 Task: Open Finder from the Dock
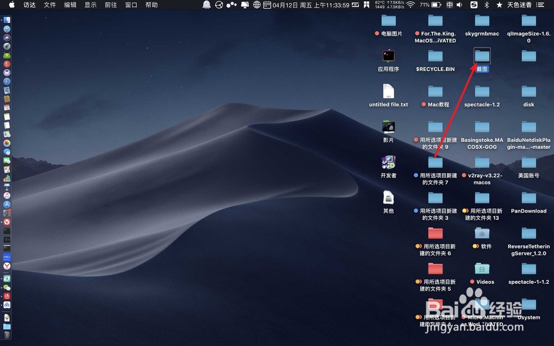click(x=7, y=20)
